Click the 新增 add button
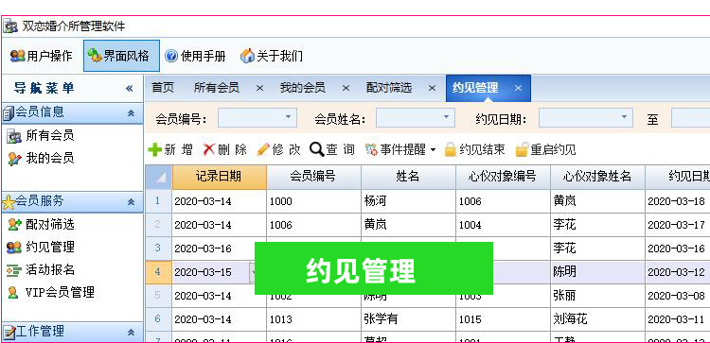 pyautogui.click(x=170, y=149)
